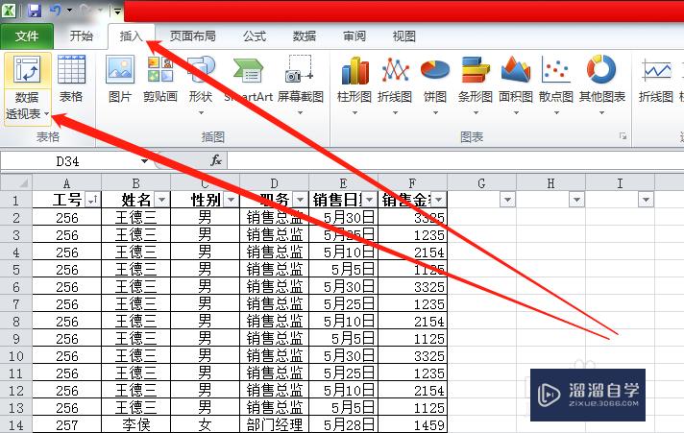Screen dimensions: 684x433
Task: Click the 5月28日 date cell
Action: pyautogui.click(x=343, y=424)
